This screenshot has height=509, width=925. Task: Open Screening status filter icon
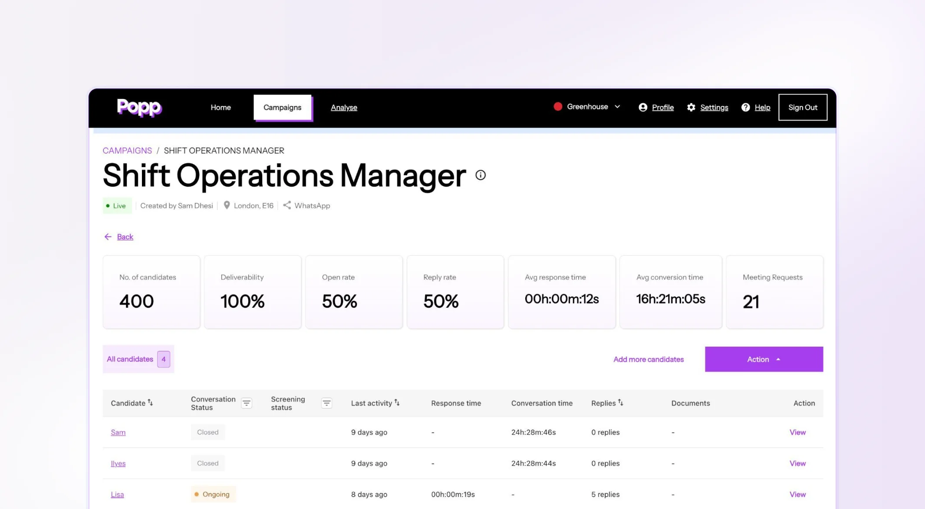coord(326,403)
